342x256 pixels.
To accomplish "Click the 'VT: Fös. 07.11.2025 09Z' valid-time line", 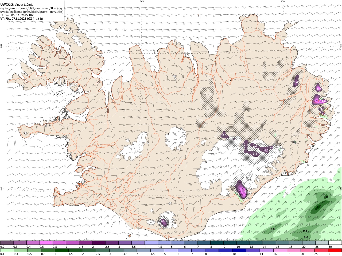I will (x=17, y=19).
